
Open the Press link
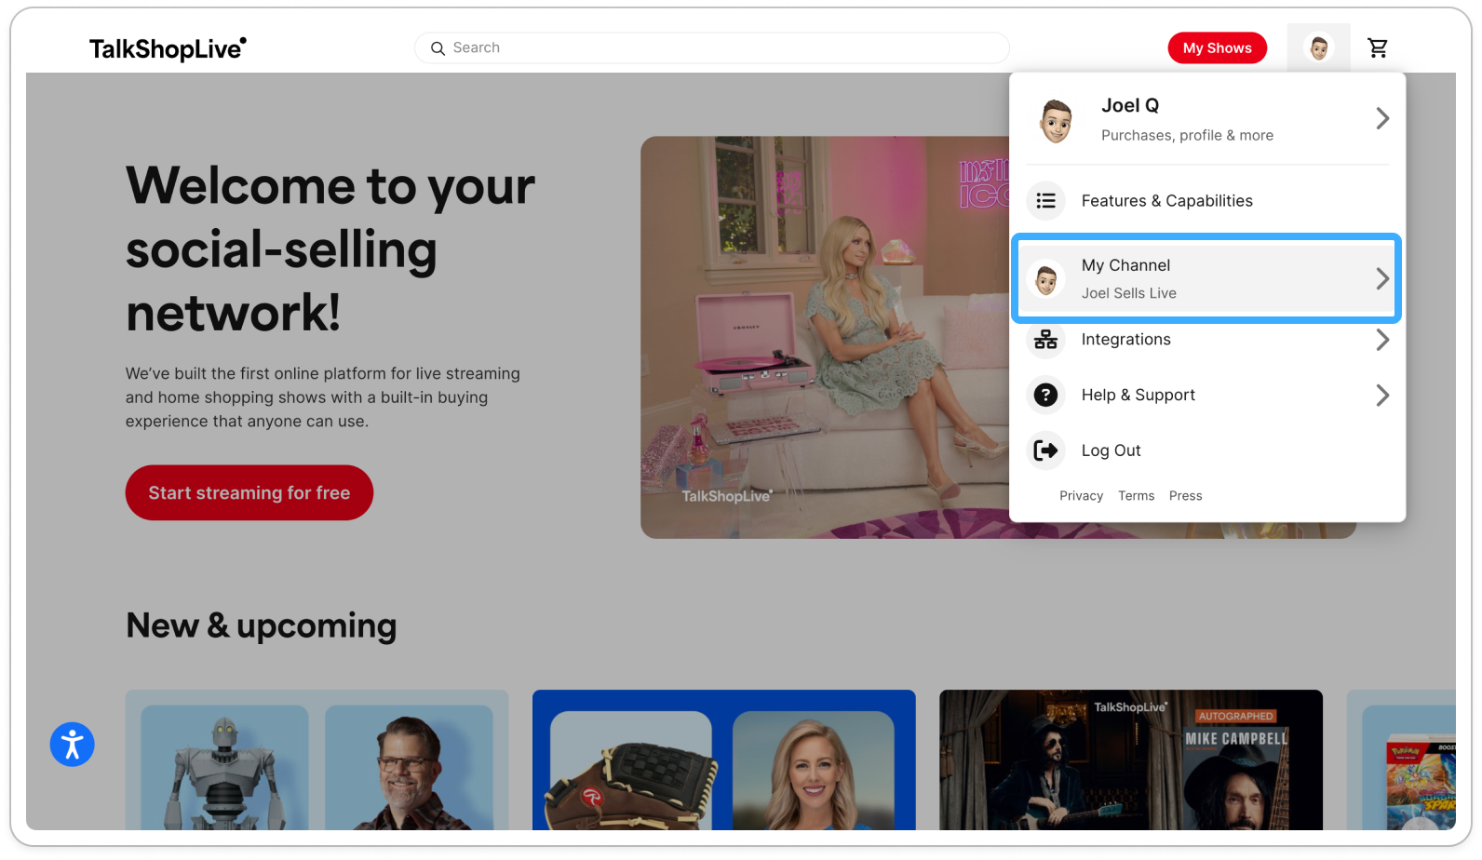pyautogui.click(x=1185, y=496)
